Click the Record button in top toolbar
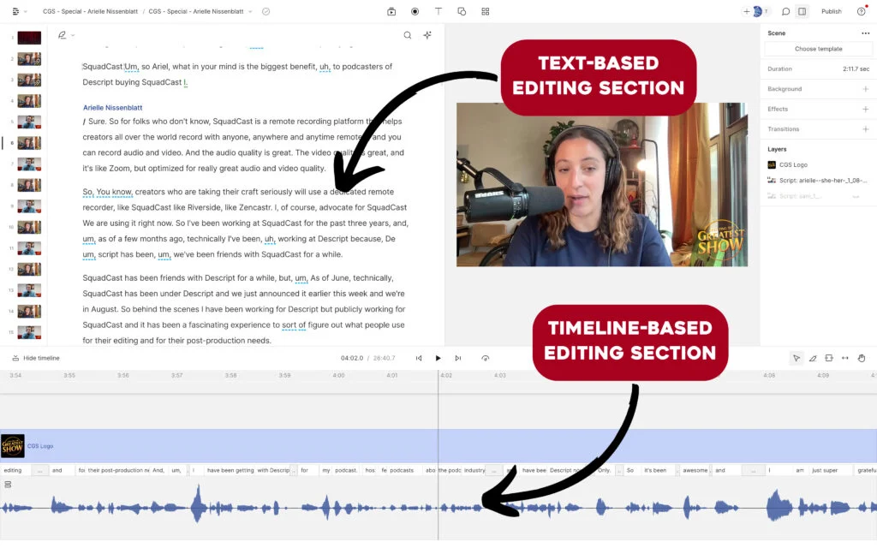 [x=415, y=11]
